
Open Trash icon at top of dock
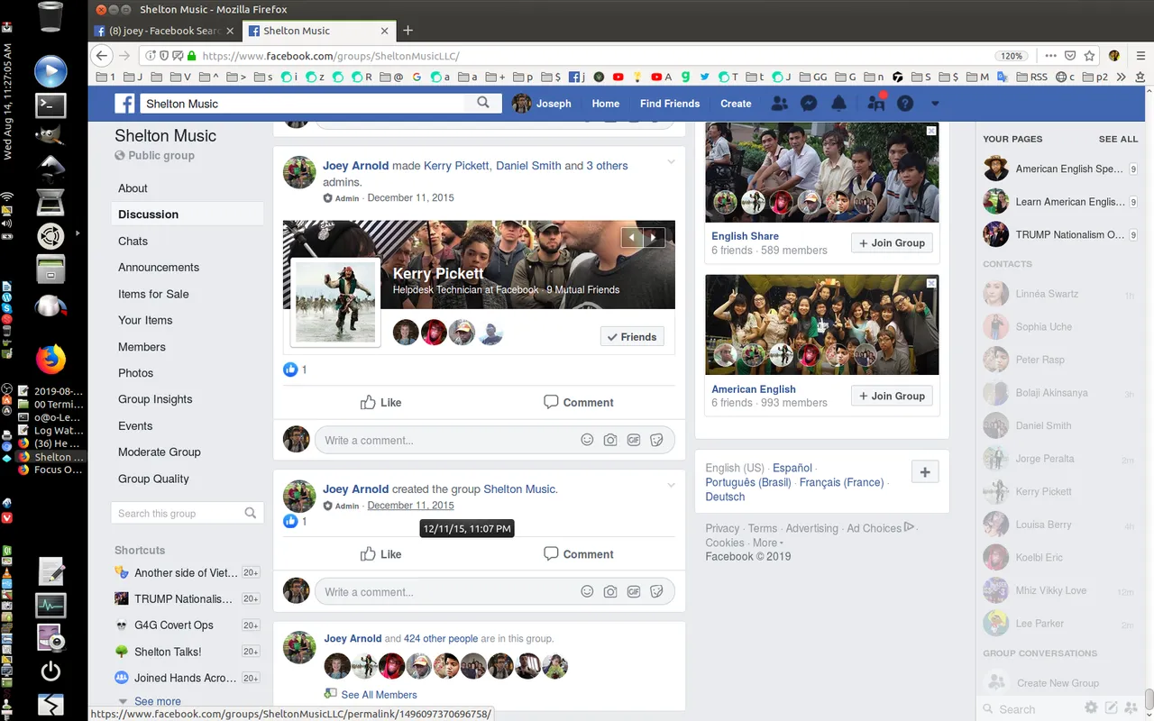(x=50, y=17)
